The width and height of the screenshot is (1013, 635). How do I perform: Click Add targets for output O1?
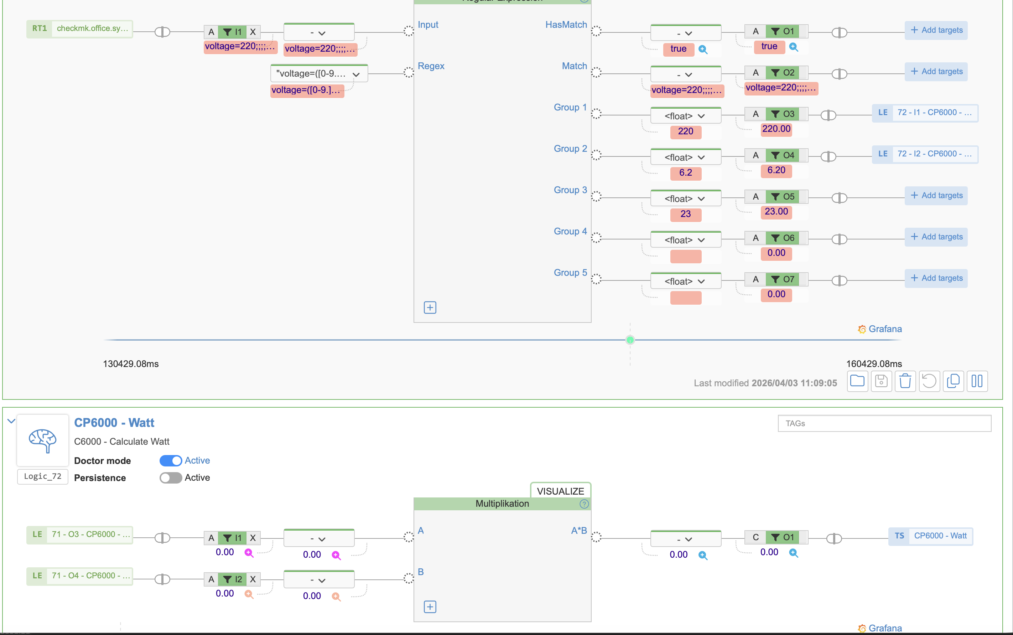click(x=936, y=30)
